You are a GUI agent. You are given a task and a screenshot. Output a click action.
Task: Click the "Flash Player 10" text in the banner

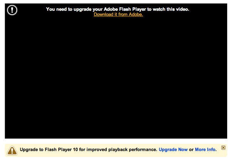click(61, 150)
